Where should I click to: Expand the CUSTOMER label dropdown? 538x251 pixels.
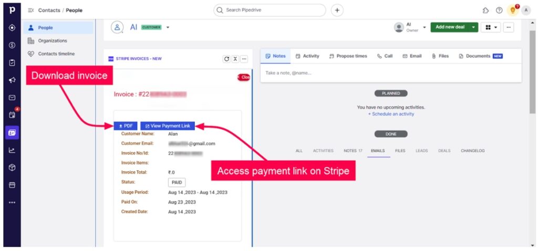168,27
